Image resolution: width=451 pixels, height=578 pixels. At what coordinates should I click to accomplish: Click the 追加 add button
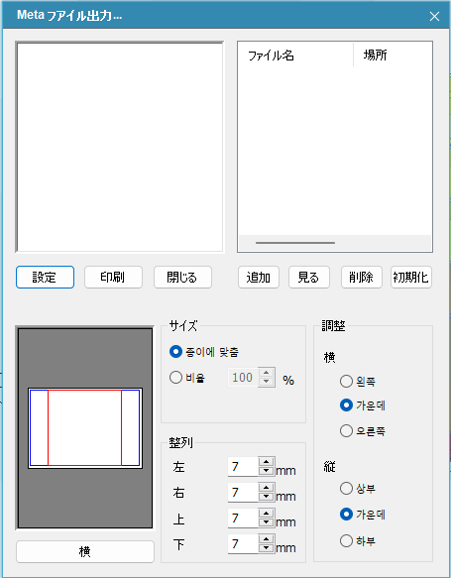(259, 278)
